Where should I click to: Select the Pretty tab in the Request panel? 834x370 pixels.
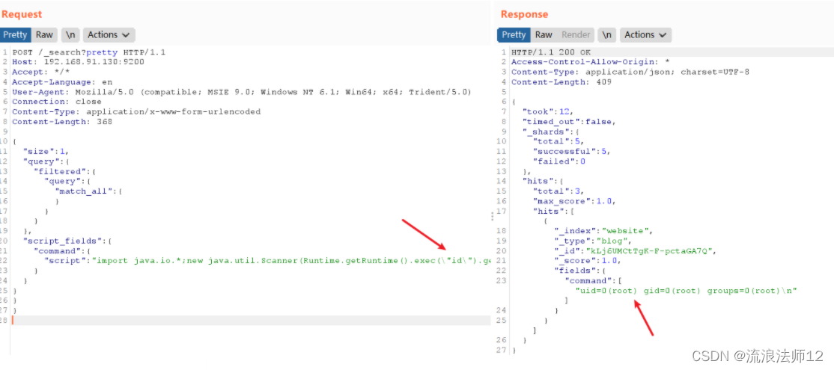click(15, 34)
